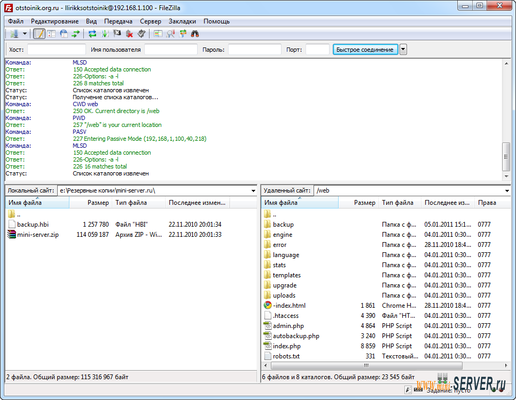Select the autobackup.php script icon
The width and height of the screenshot is (516, 400).
click(x=268, y=336)
